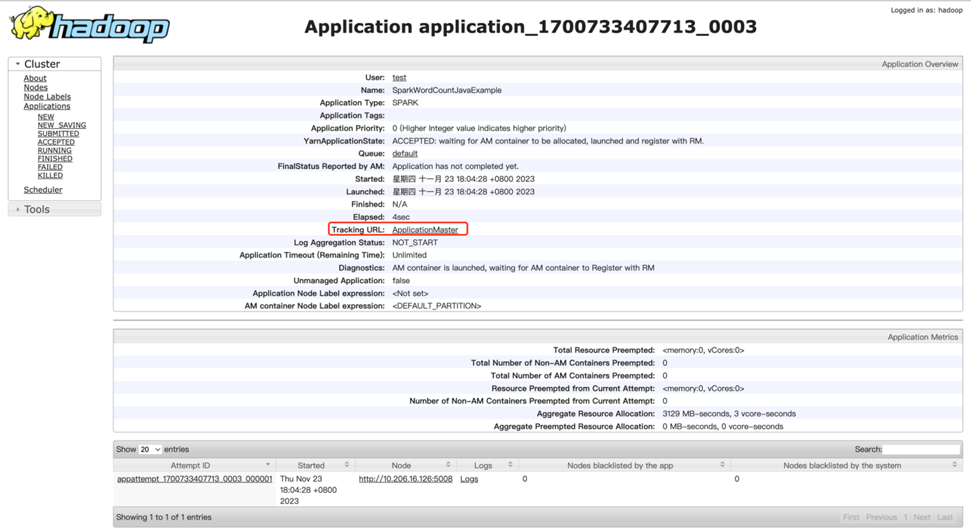The image size is (971, 528).
Task: Click the Hadoop elephant logo
Action: pyautogui.click(x=89, y=26)
